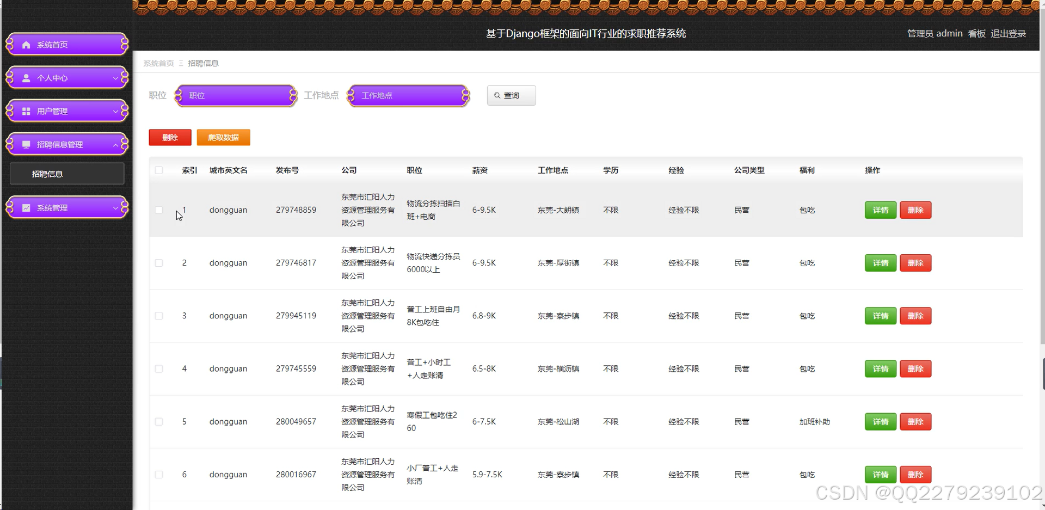Click the 工作地点 column header
Screen dimensions: 1045x510
pos(553,170)
